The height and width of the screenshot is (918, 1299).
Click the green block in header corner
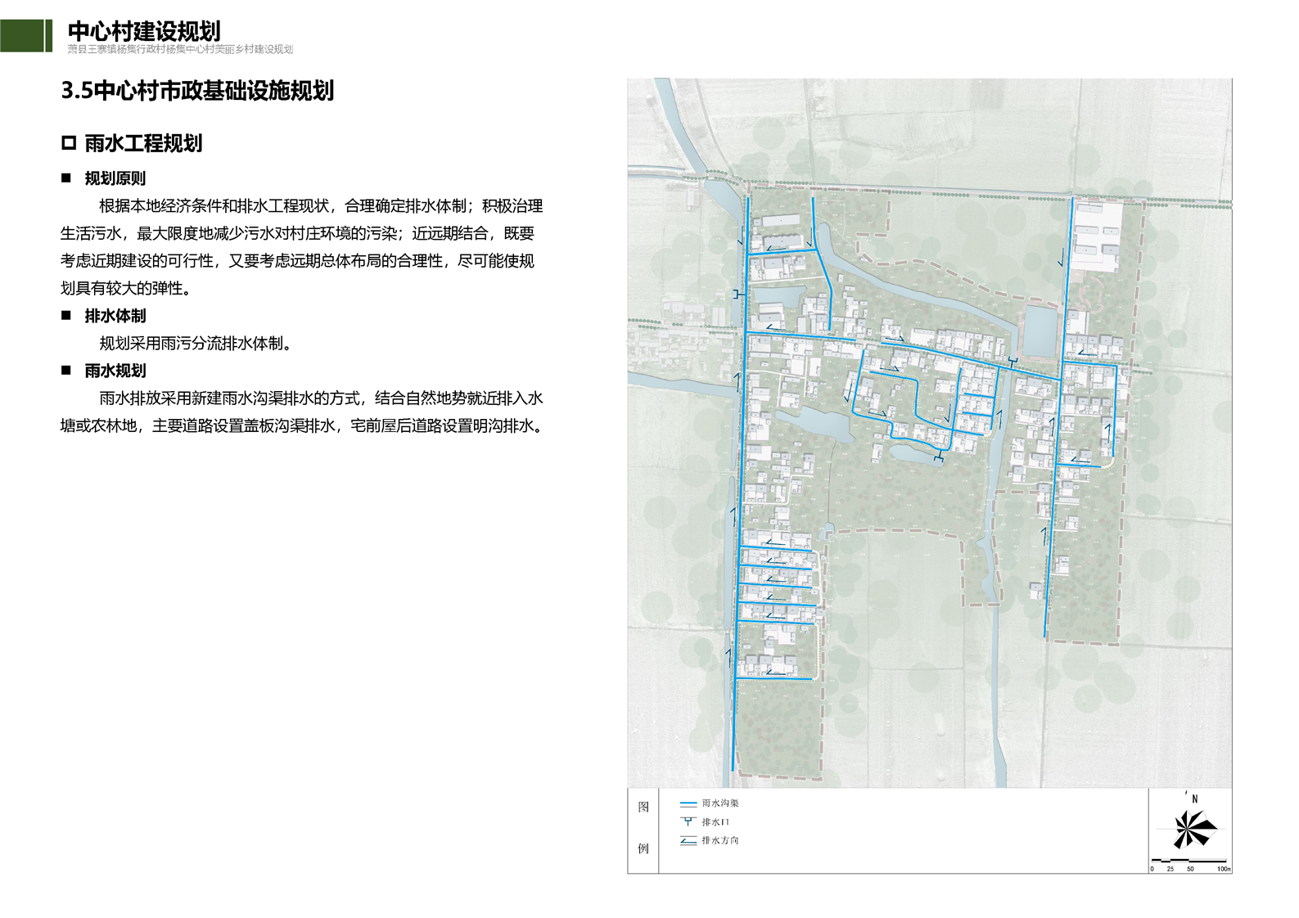pos(22,36)
